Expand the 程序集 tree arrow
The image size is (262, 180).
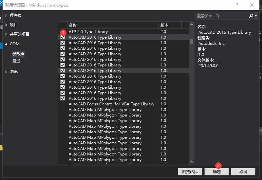pos(6,15)
